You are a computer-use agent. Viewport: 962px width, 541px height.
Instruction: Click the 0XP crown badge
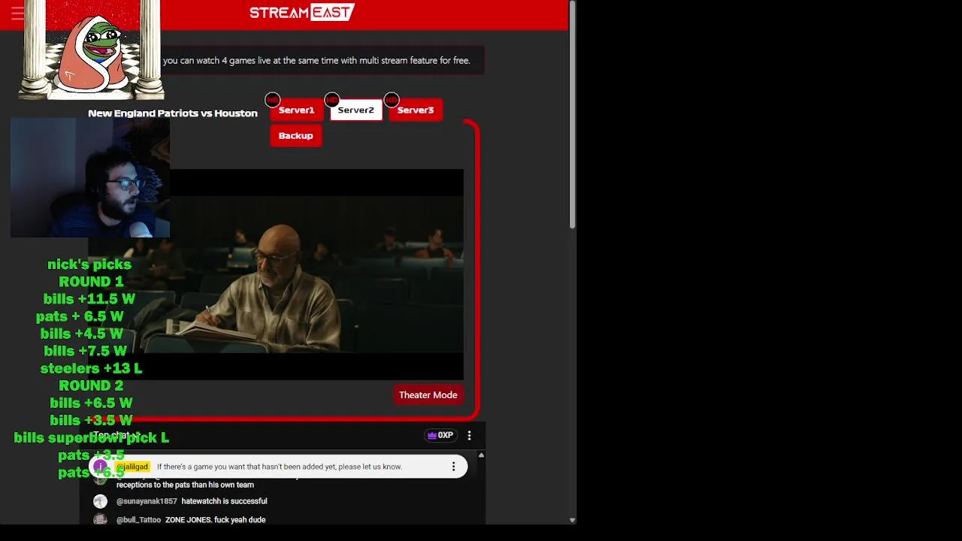(x=440, y=435)
